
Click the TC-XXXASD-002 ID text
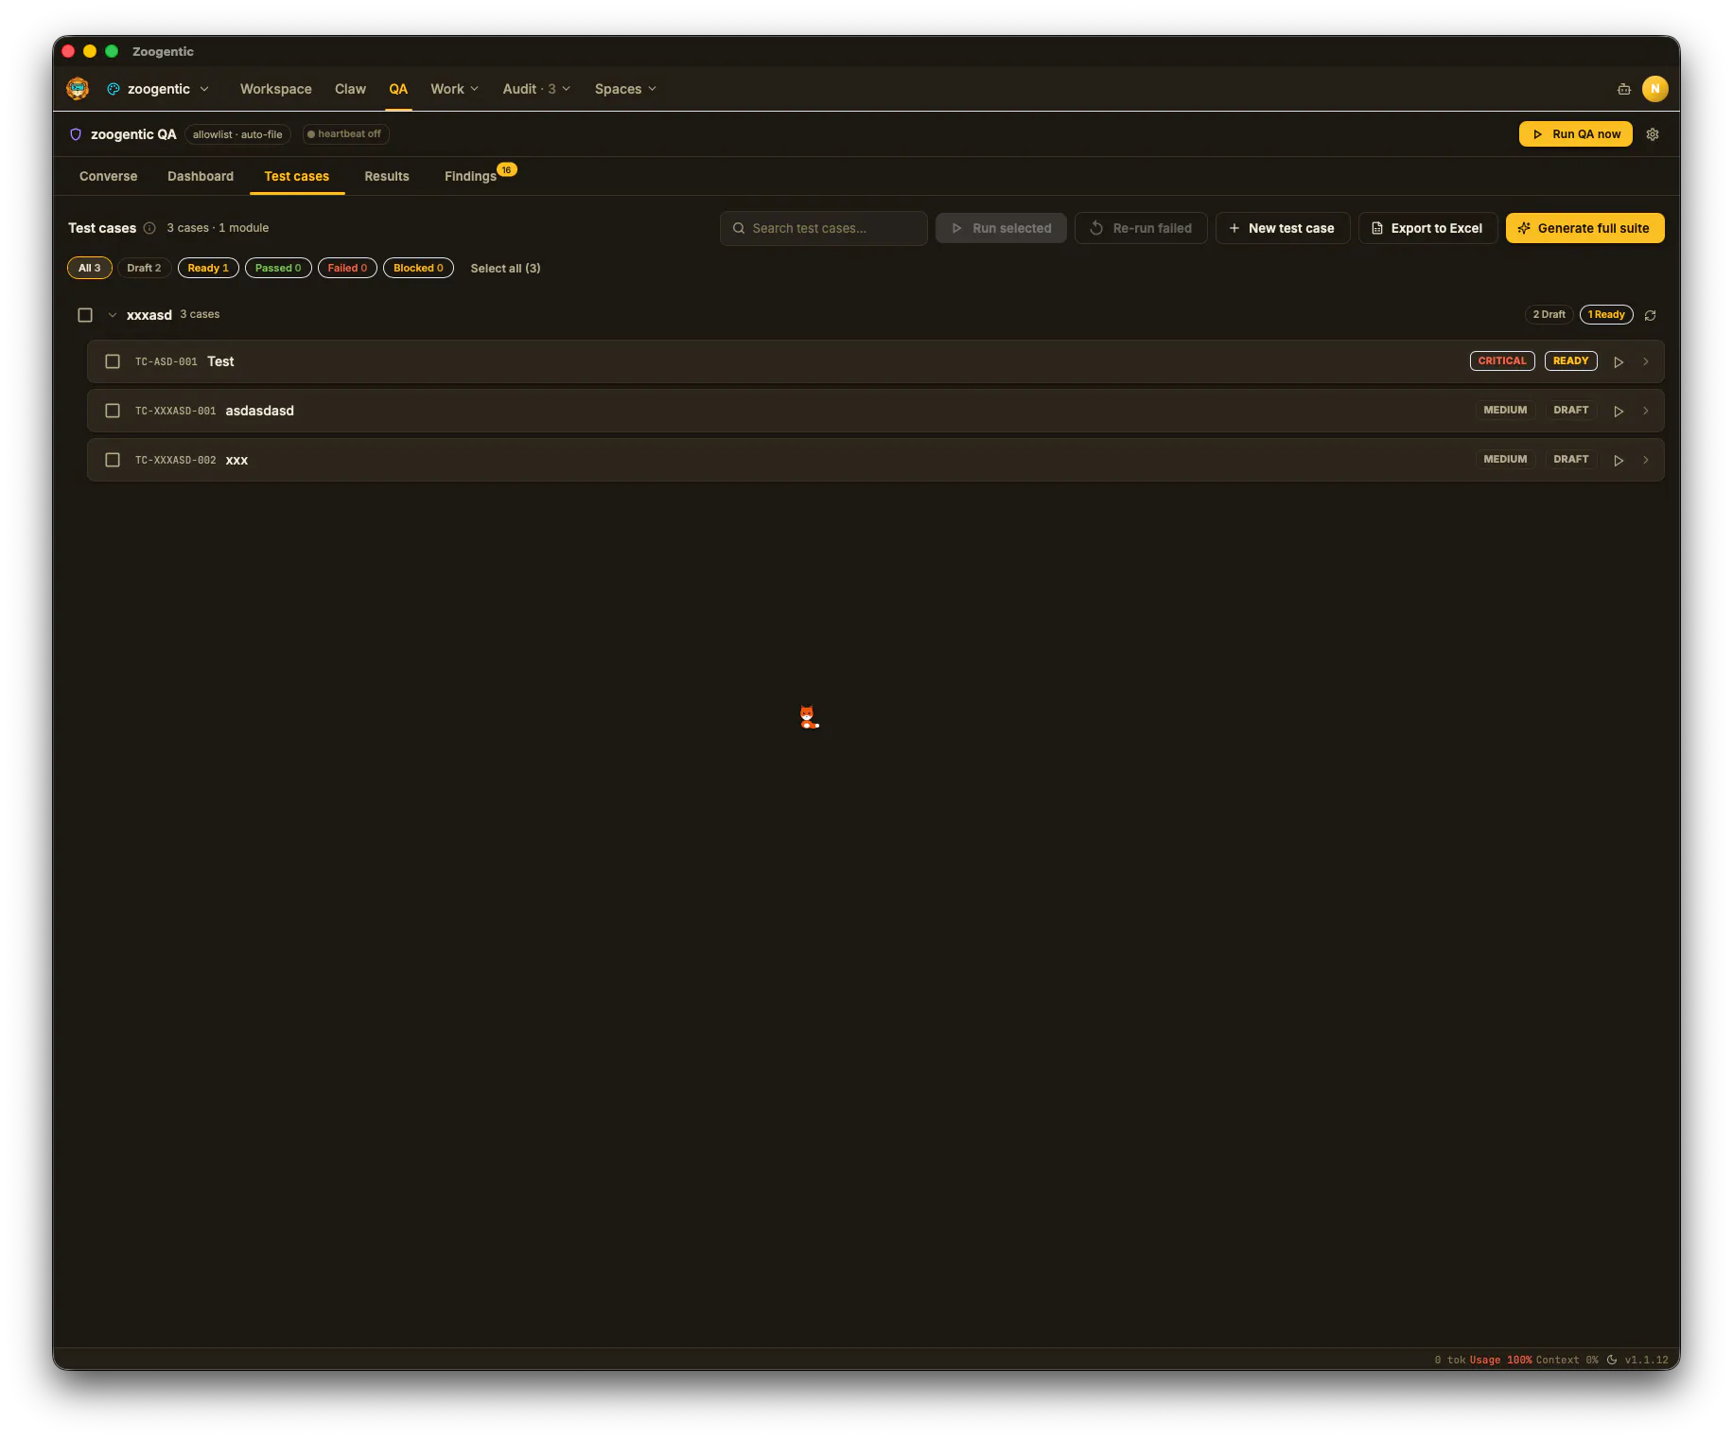(176, 460)
